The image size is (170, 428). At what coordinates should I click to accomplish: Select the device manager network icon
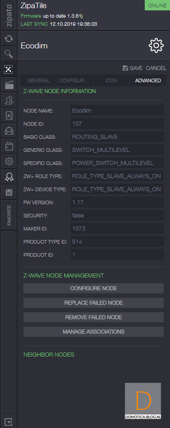tap(9, 70)
